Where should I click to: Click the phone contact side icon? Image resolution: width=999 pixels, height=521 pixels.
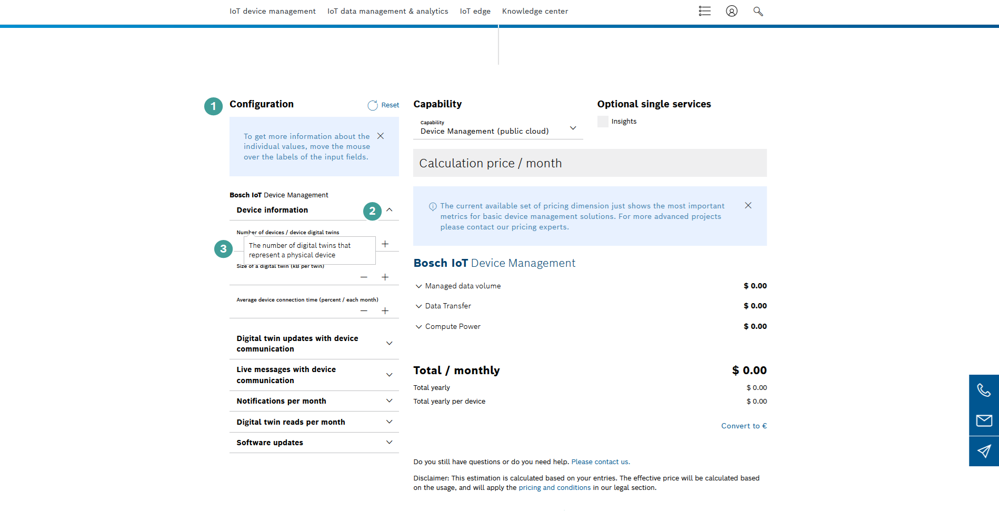[984, 390]
